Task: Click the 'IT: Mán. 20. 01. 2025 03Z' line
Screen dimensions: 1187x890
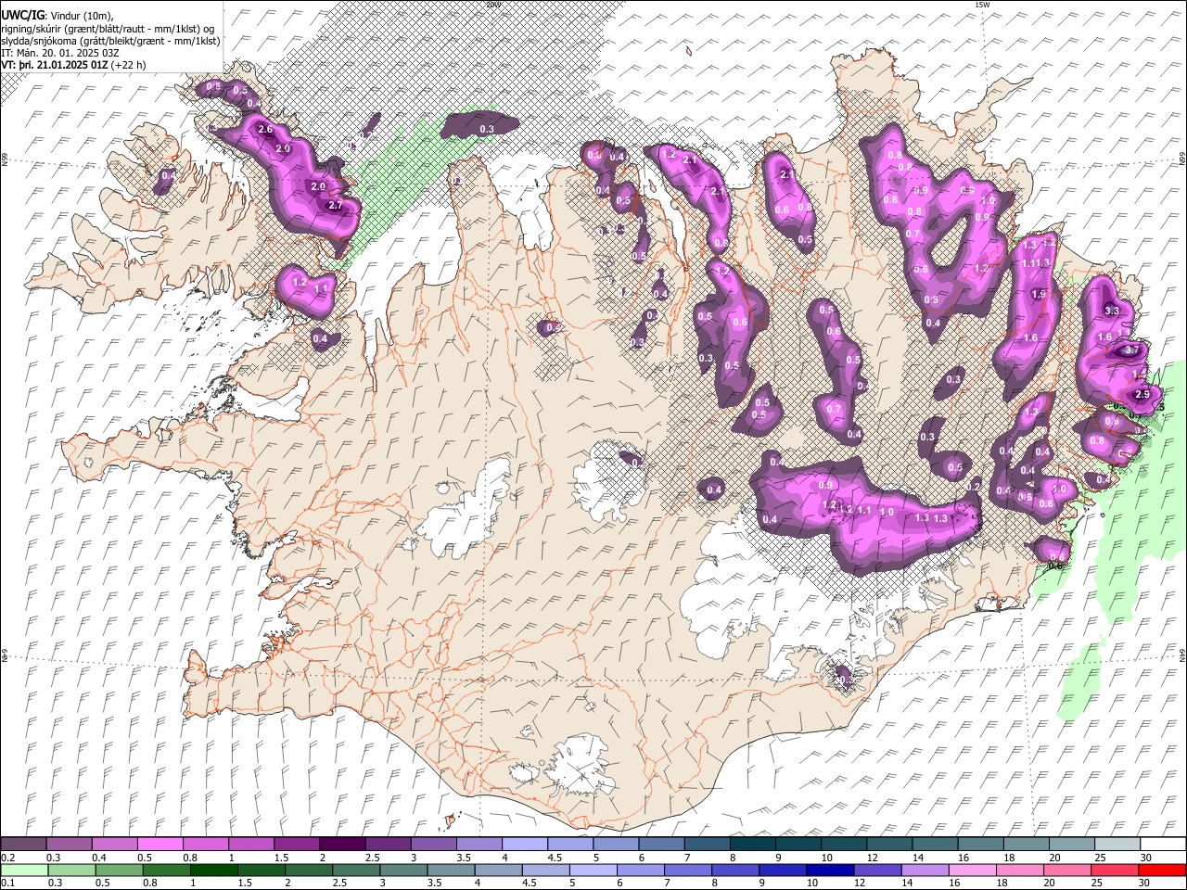Action: point(60,54)
